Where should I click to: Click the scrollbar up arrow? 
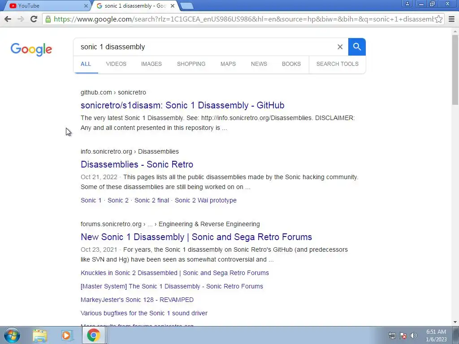point(455,31)
